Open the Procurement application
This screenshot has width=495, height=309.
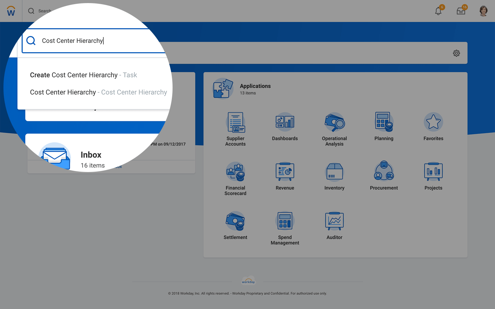[x=384, y=172]
